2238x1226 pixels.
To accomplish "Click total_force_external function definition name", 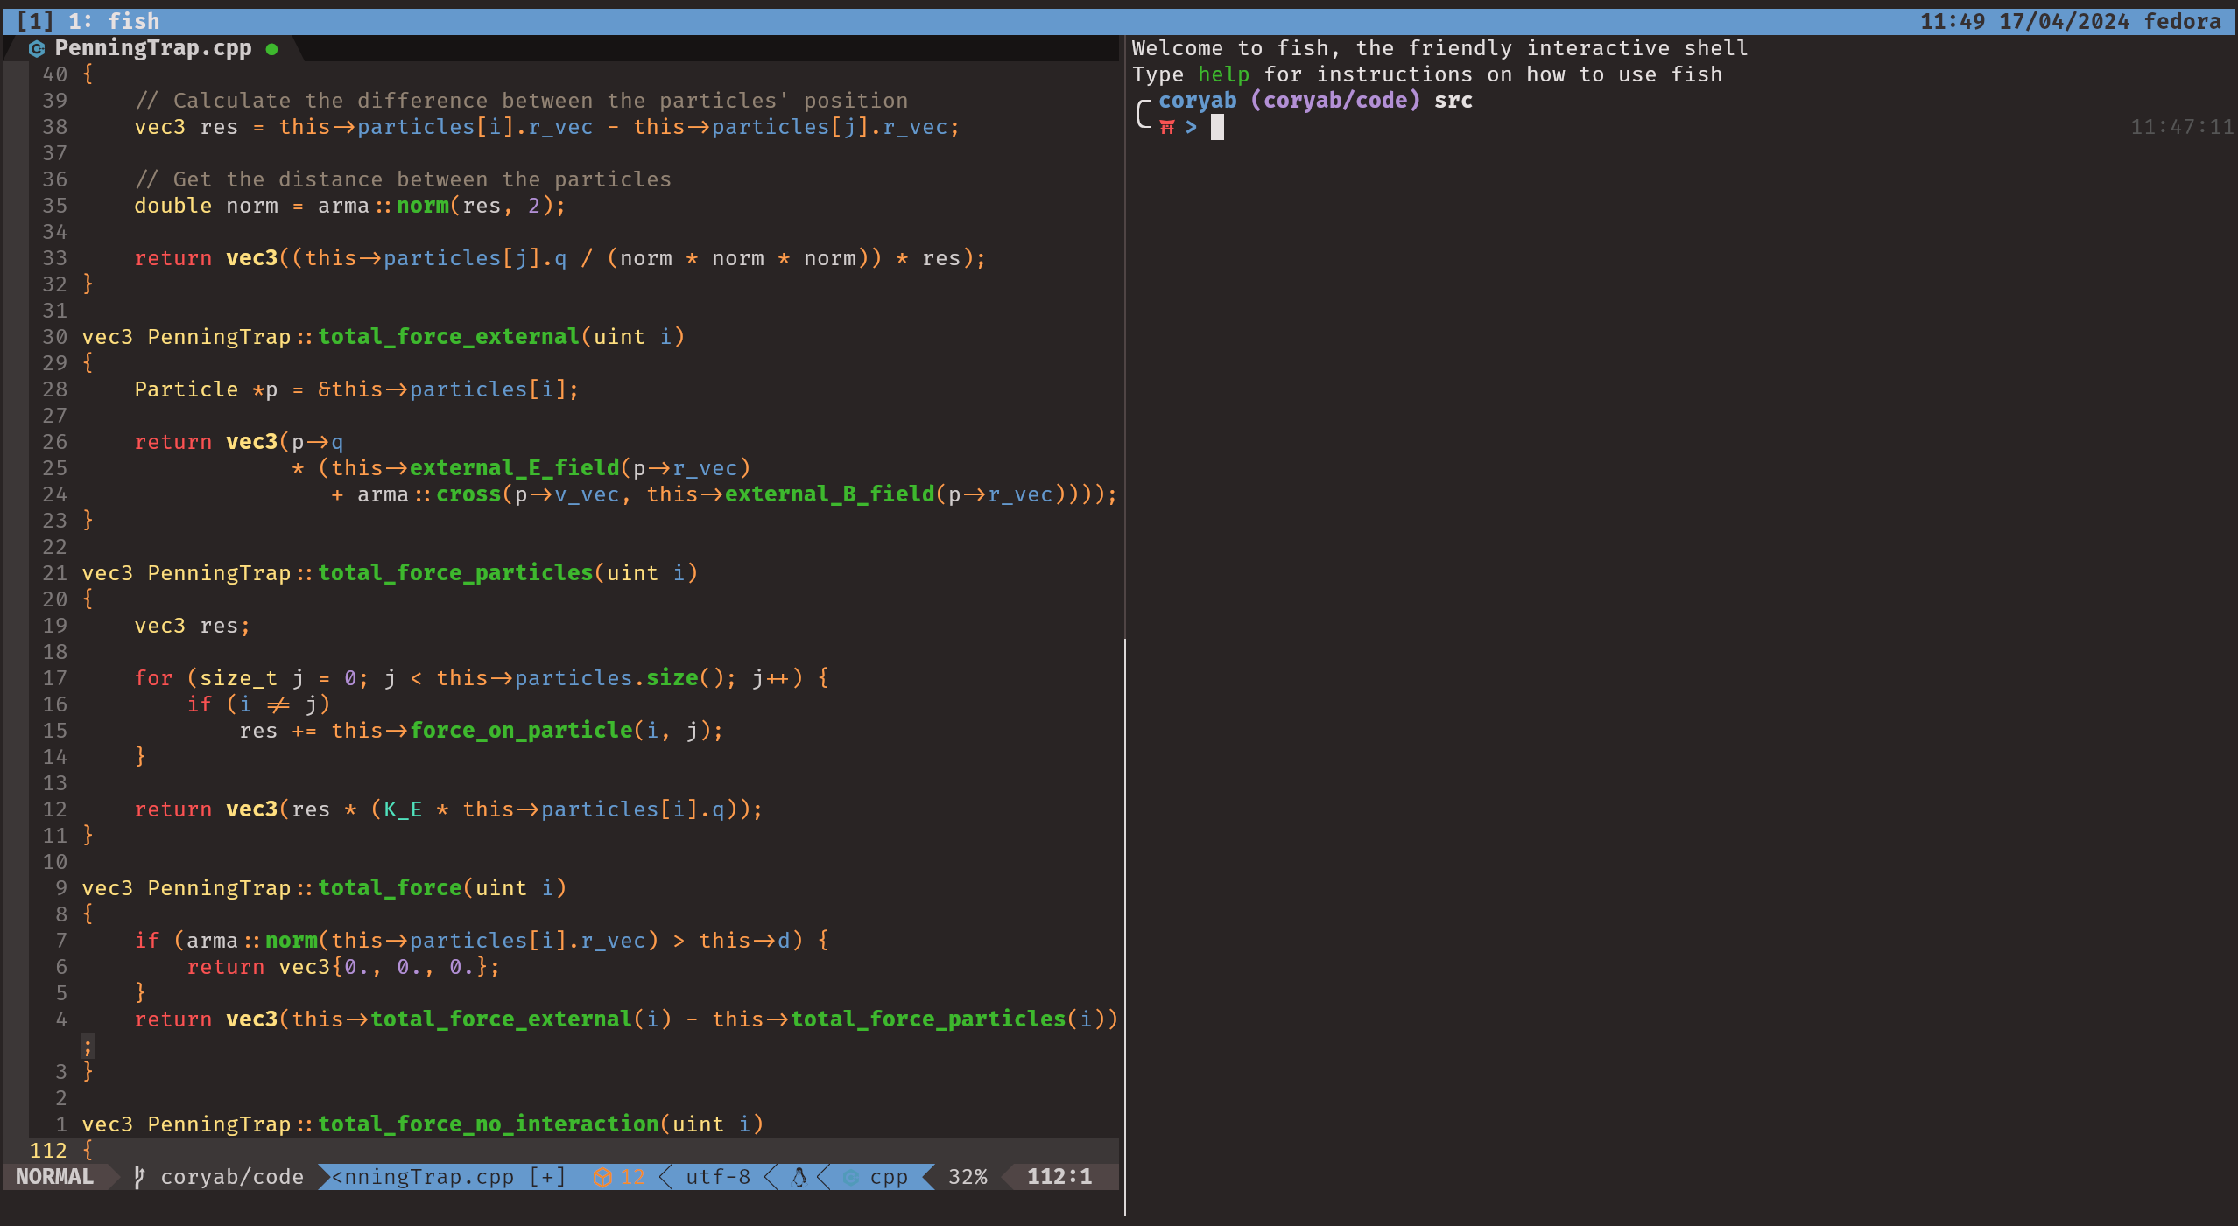I will click(x=448, y=337).
